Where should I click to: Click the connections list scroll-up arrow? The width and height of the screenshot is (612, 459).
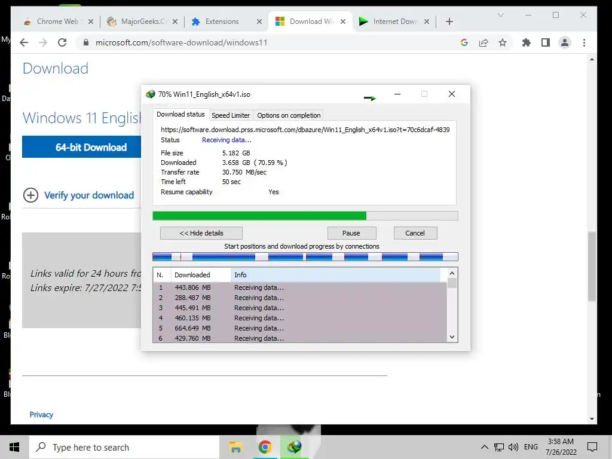(452, 273)
